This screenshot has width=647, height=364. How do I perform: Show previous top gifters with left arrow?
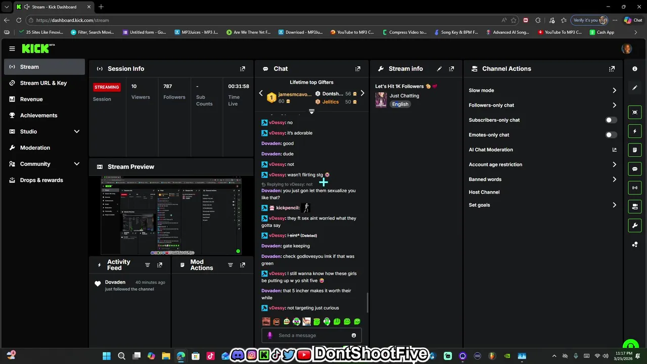click(261, 94)
